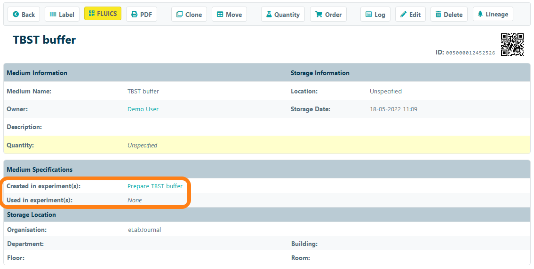Export the sample as PDF
The image size is (534, 269).
[x=141, y=15]
